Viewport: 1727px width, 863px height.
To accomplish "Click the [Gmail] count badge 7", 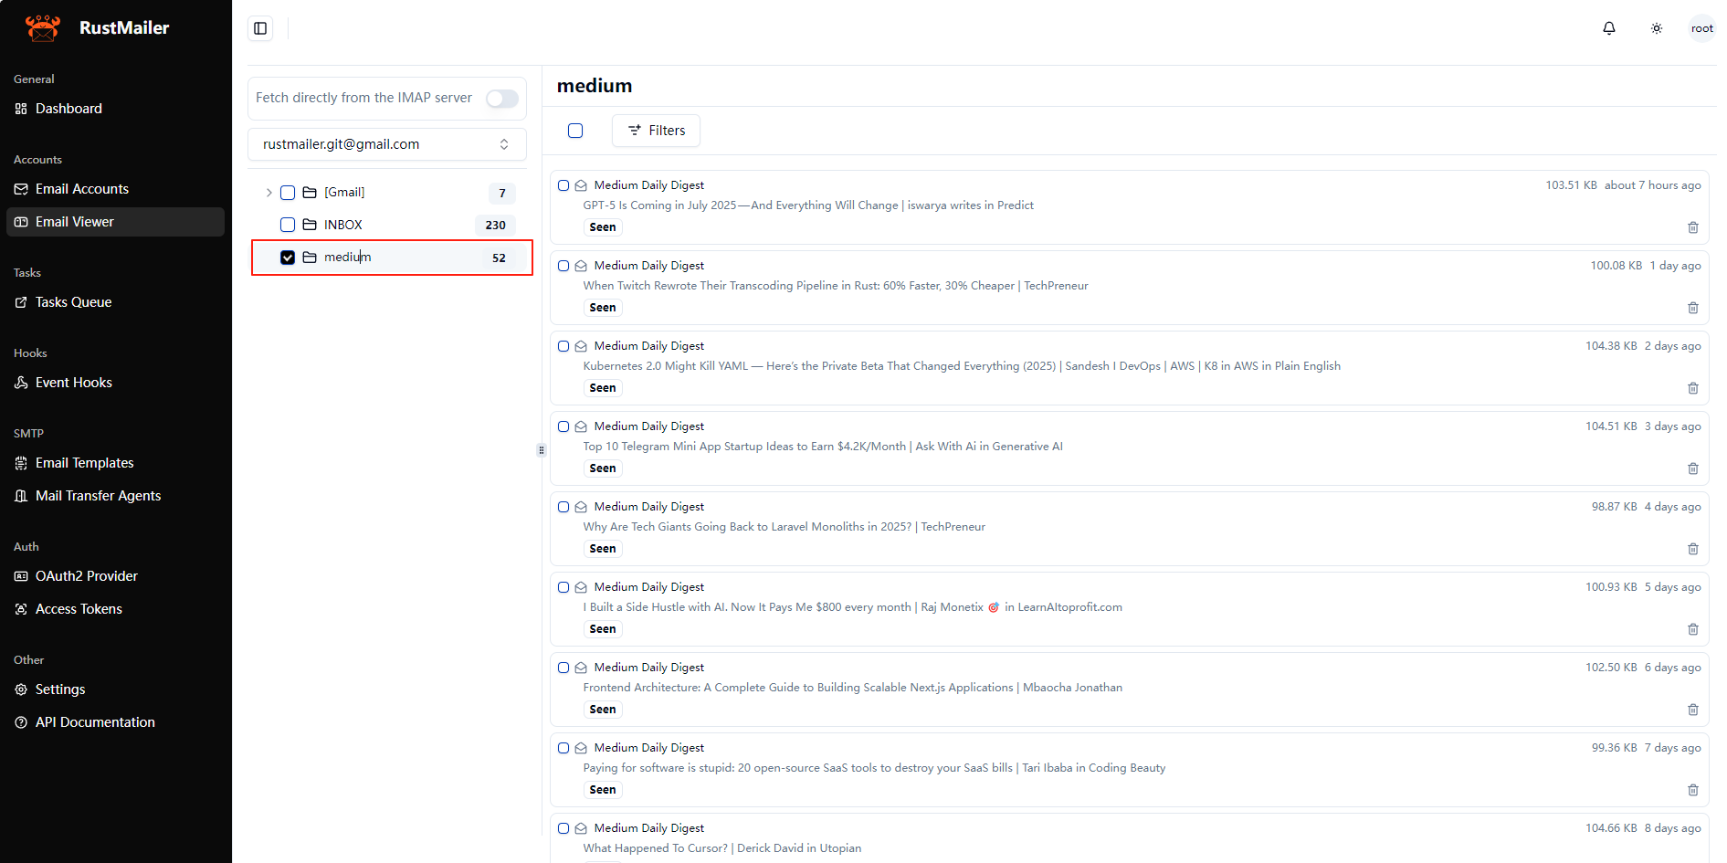I will pos(502,194).
